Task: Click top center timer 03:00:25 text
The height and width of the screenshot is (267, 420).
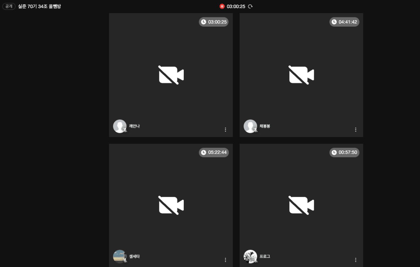Action: 236,6
